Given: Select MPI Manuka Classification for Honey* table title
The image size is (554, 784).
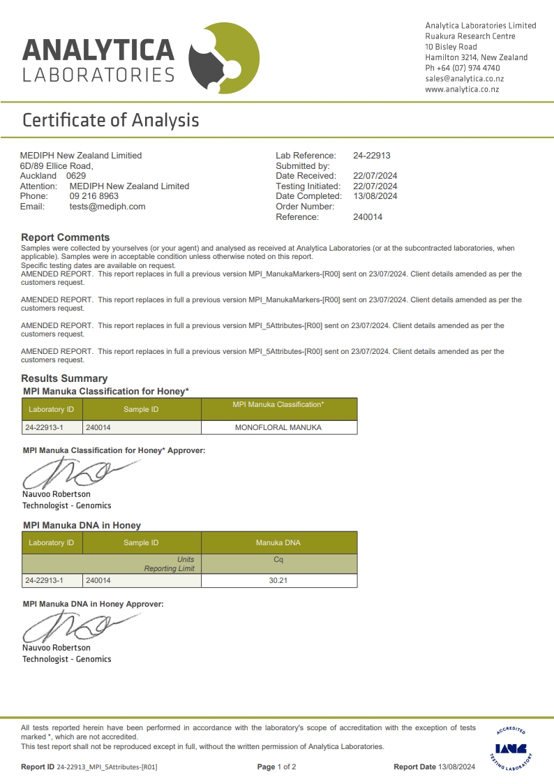Looking at the screenshot, I should click(x=106, y=391).
